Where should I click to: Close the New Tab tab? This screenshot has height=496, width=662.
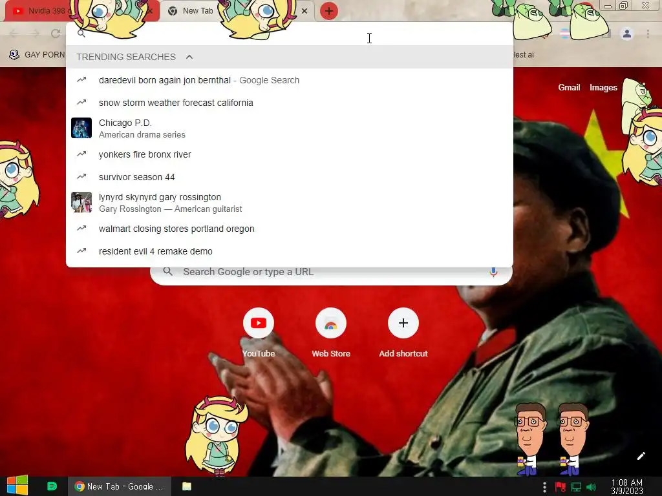click(x=304, y=11)
